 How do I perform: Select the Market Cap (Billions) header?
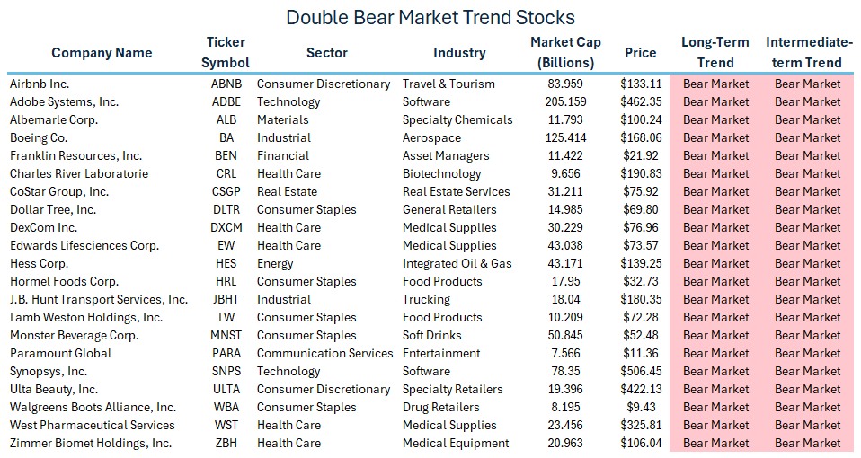[x=565, y=52]
